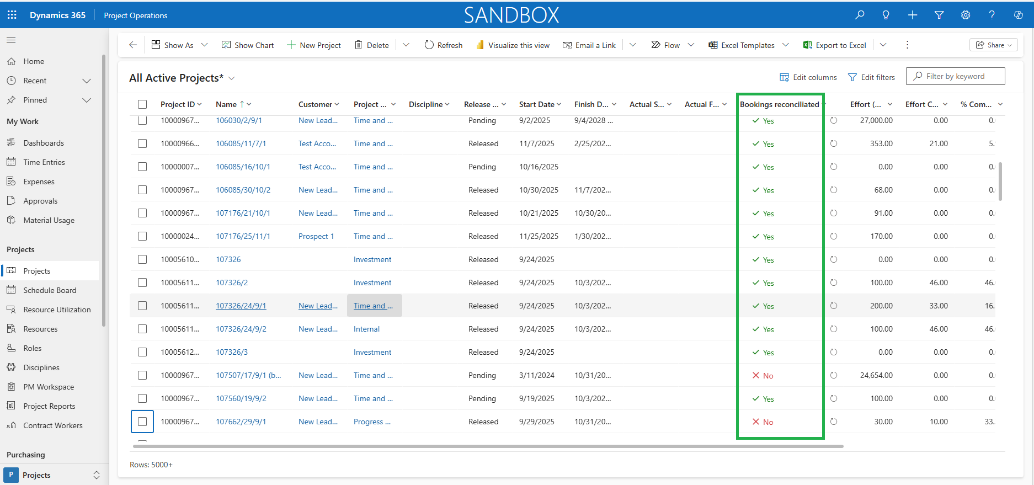Go to Time Entries in navigation
The image size is (1034, 485).
(44, 162)
